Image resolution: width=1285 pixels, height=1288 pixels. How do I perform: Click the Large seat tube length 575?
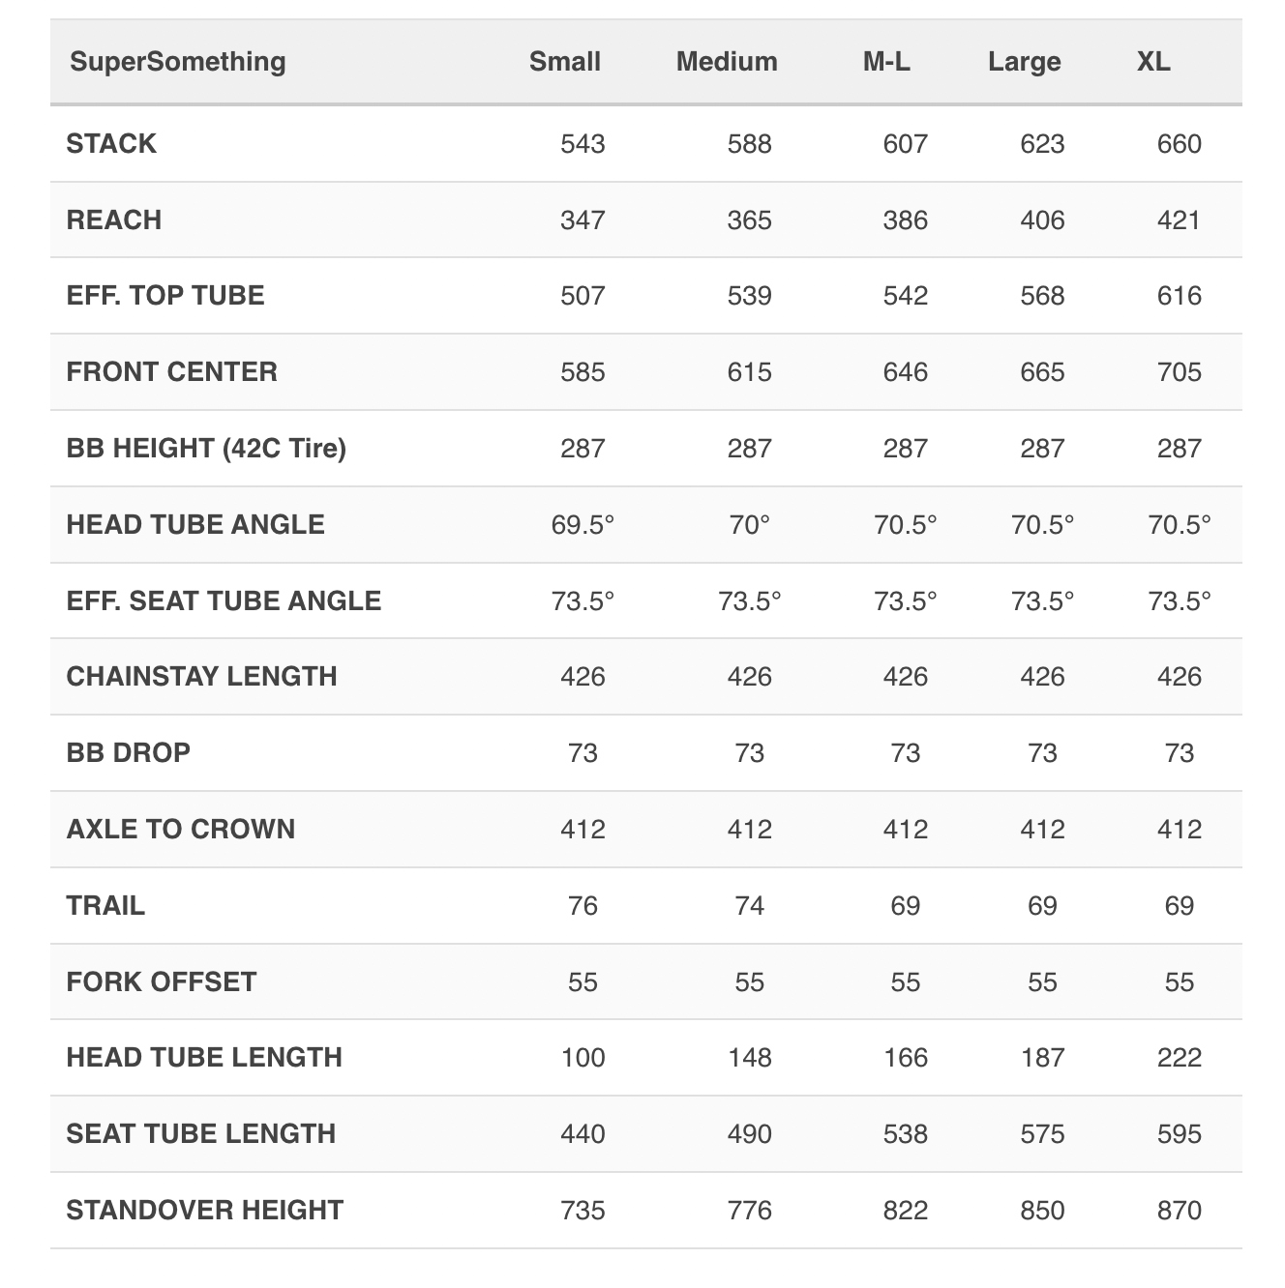tap(1042, 1134)
